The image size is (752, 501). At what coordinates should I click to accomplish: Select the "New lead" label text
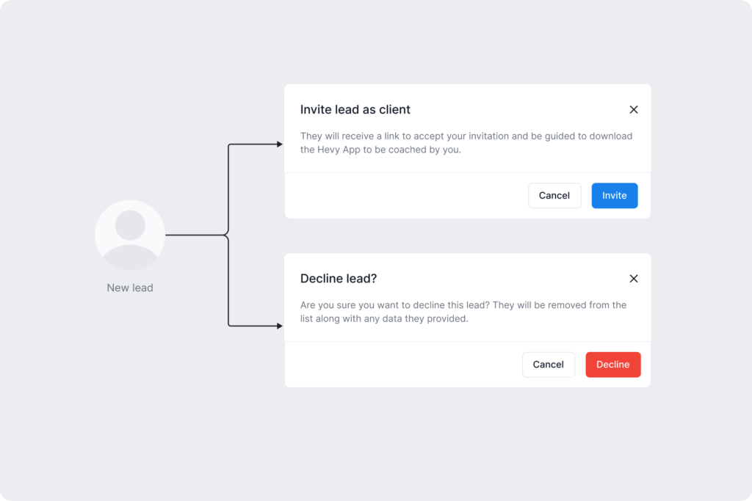coord(130,288)
